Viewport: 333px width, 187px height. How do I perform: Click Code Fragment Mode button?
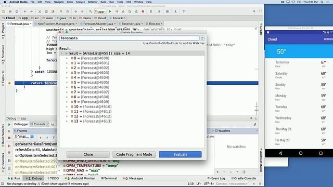coord(134,154)
